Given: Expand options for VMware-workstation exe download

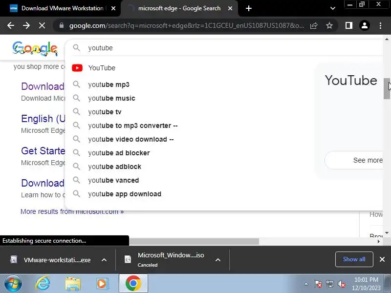Looking at the screenshot, I should pyautogui.click(x=104, y=260).
